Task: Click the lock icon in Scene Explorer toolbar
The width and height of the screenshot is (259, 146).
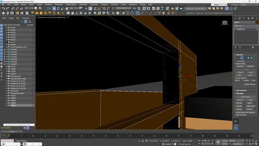Action: pos(30,21)
